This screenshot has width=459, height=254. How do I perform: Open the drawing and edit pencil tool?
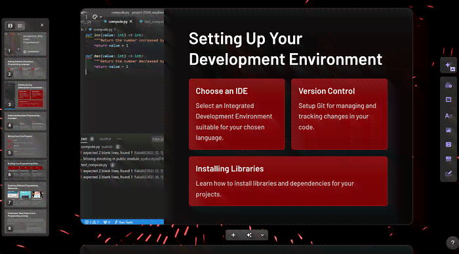[x=449, y=174]
